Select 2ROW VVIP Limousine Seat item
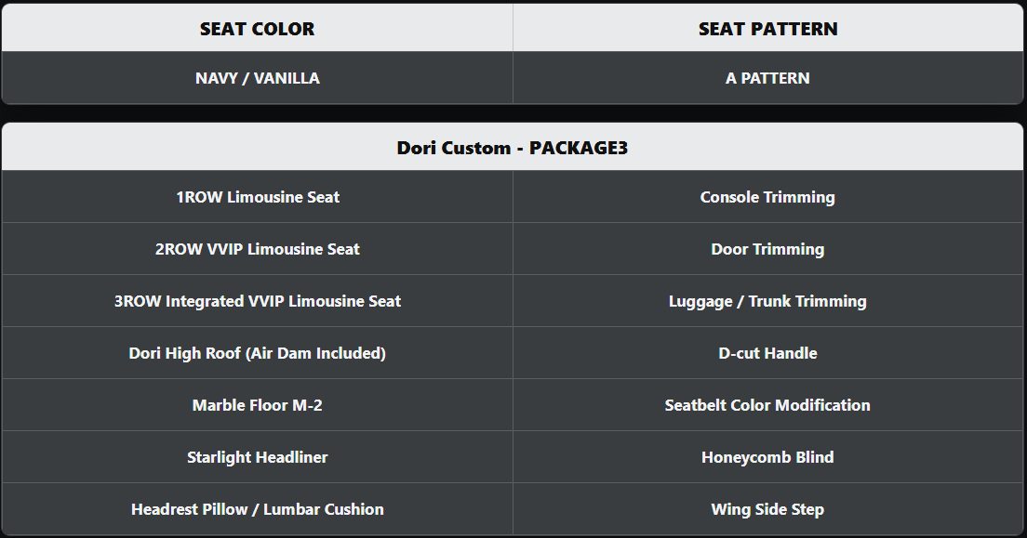Image resolution: width=1027 pixels, height=538 pixels. pyautogui.click(x=257, y=249)
